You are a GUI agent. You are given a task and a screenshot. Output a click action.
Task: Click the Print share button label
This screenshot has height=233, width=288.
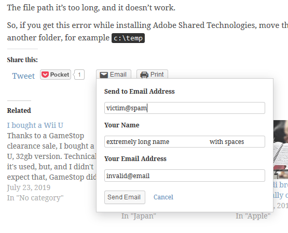(x=157, y=75)
